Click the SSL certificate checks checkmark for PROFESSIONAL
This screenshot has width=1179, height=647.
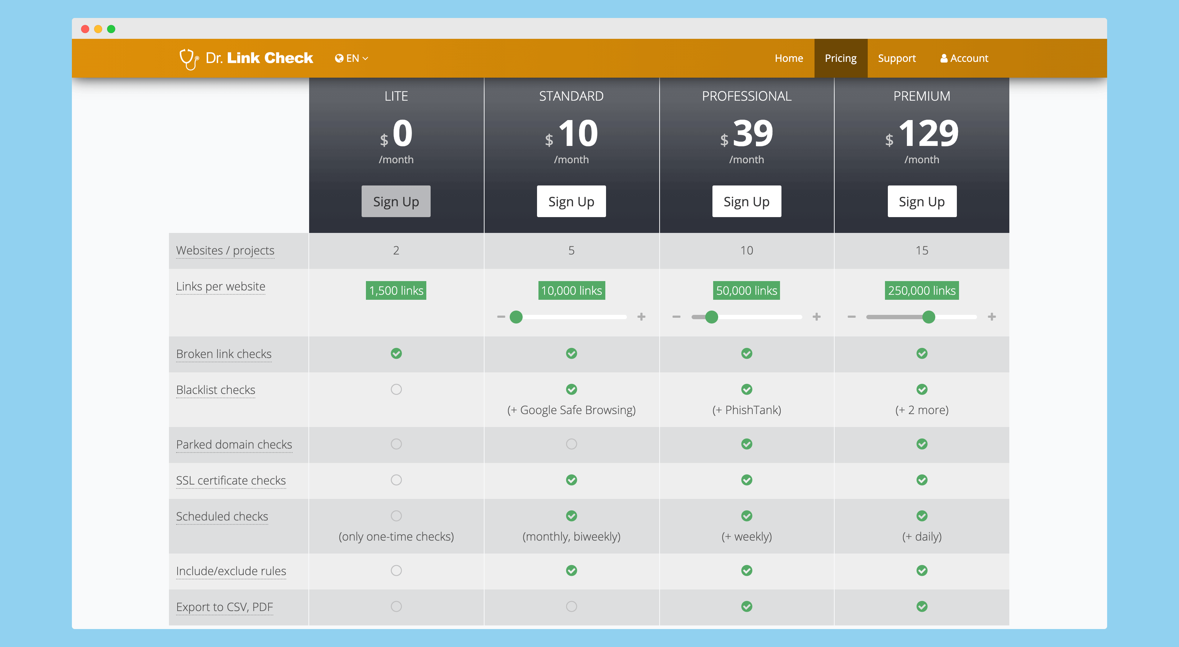[747, 479]
